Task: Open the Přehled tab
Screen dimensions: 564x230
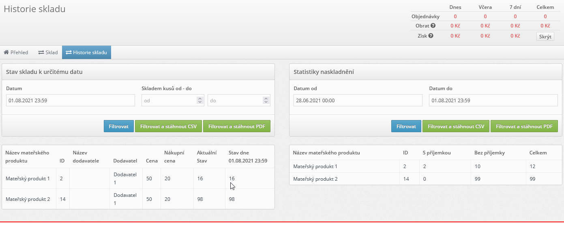Action: point(16,52)
